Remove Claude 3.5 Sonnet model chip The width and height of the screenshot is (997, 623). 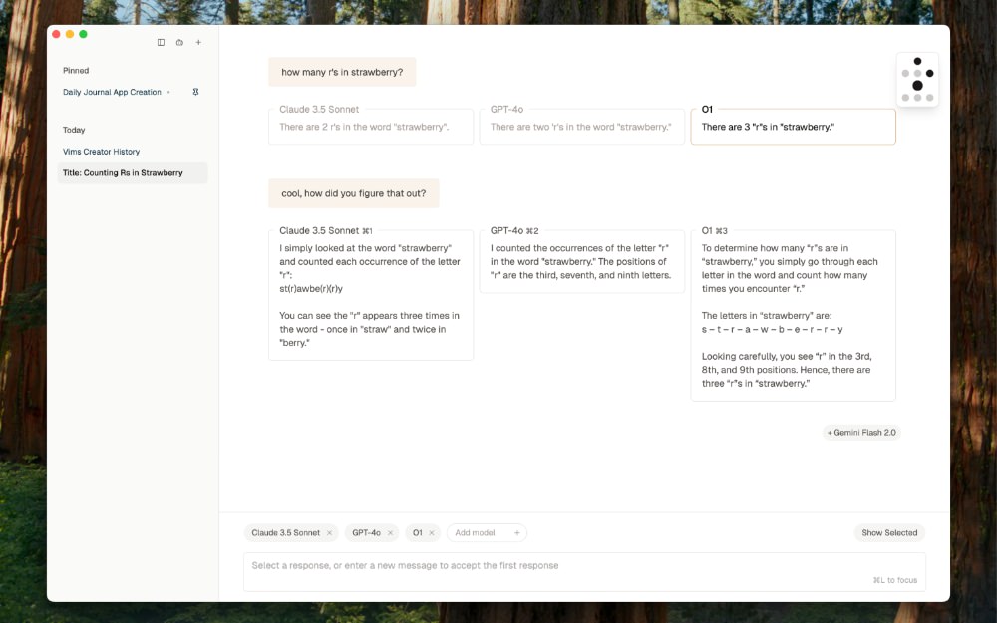click(329, 533)
